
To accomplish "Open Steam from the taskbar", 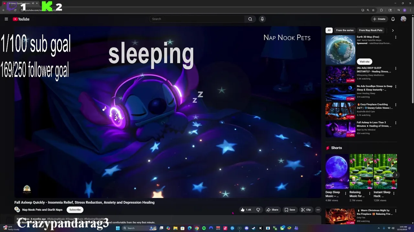I will click(254, 228).
